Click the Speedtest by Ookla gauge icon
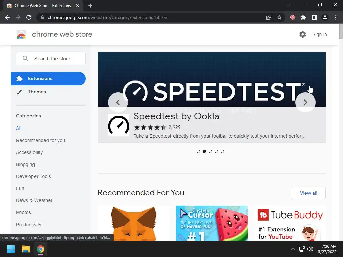 pos(119,125)
